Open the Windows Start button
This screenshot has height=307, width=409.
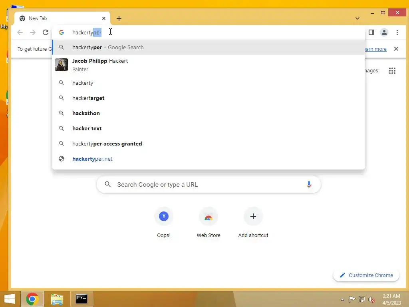pos(10,299)
